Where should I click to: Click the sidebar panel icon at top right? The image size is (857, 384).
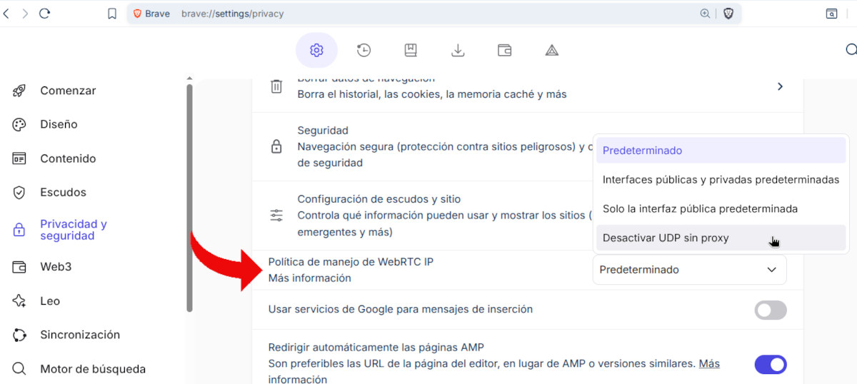(832, 14)
